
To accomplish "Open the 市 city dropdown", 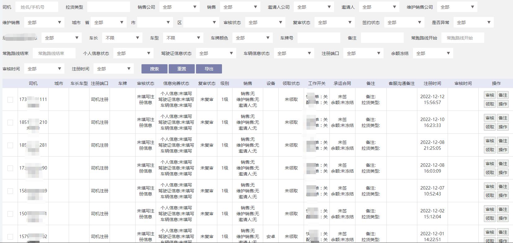I will [x=155, y=22].
